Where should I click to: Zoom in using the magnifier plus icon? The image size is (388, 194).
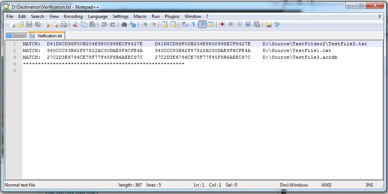[x=145, y=24]
